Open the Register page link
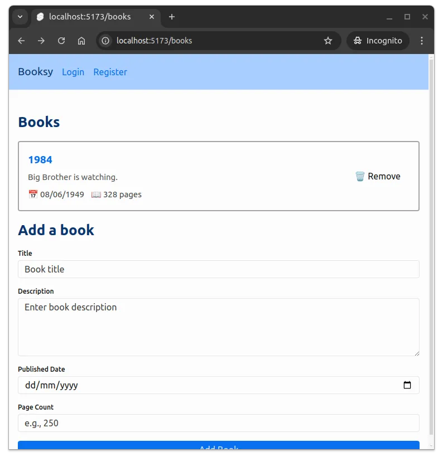 point(110,72)
